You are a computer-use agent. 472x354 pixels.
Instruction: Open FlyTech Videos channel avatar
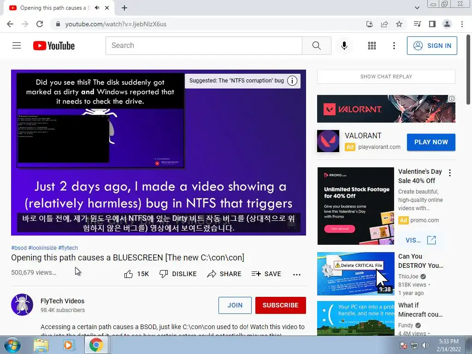click(x=22, y=305)
